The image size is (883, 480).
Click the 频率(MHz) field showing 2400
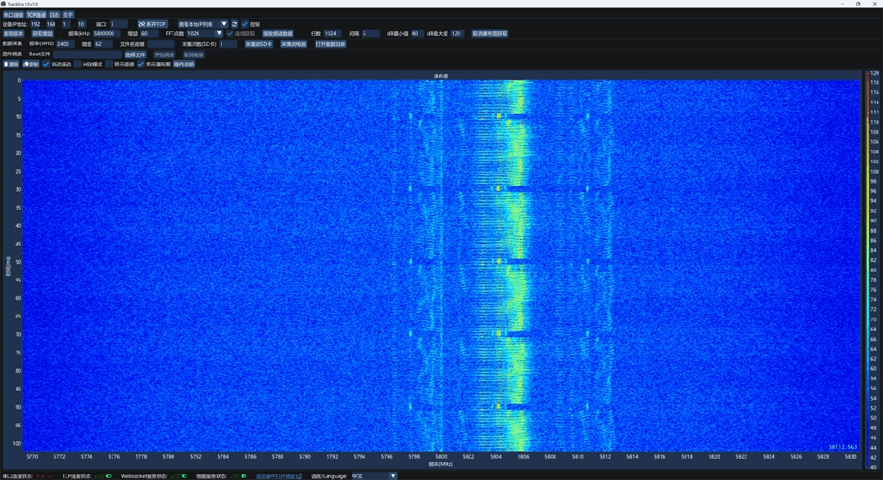coord(65,44)
